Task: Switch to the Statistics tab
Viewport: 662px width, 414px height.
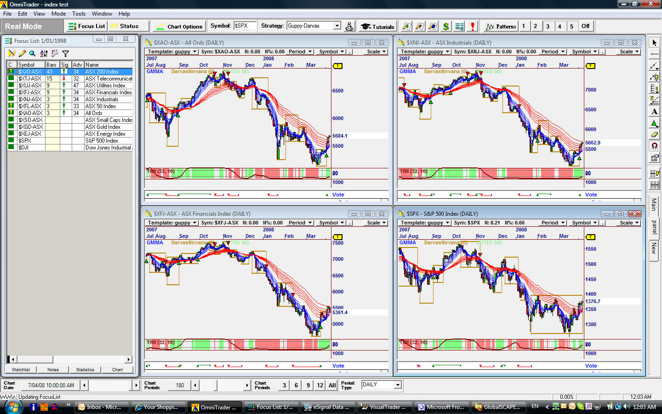Action: pos(85,369)
